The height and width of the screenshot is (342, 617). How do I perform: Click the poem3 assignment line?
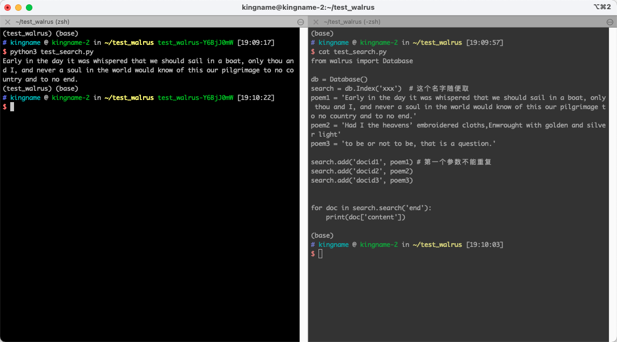(403, 144)
